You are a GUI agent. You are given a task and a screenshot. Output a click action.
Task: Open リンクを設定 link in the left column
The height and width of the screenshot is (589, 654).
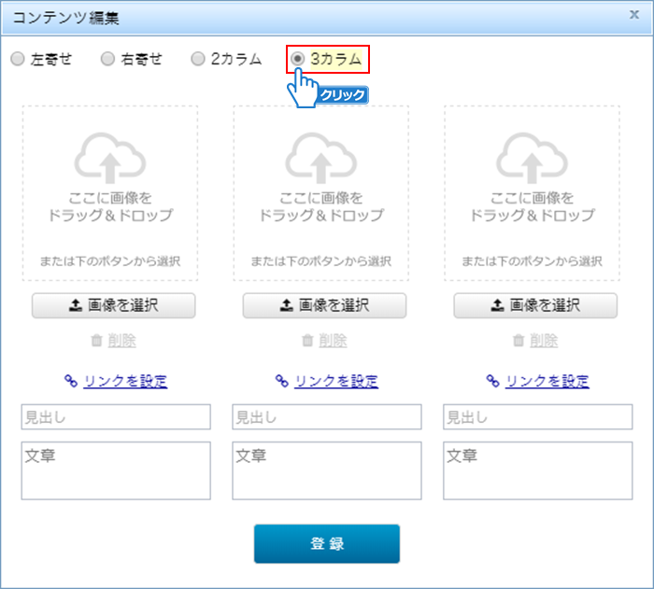pos(125,381)
